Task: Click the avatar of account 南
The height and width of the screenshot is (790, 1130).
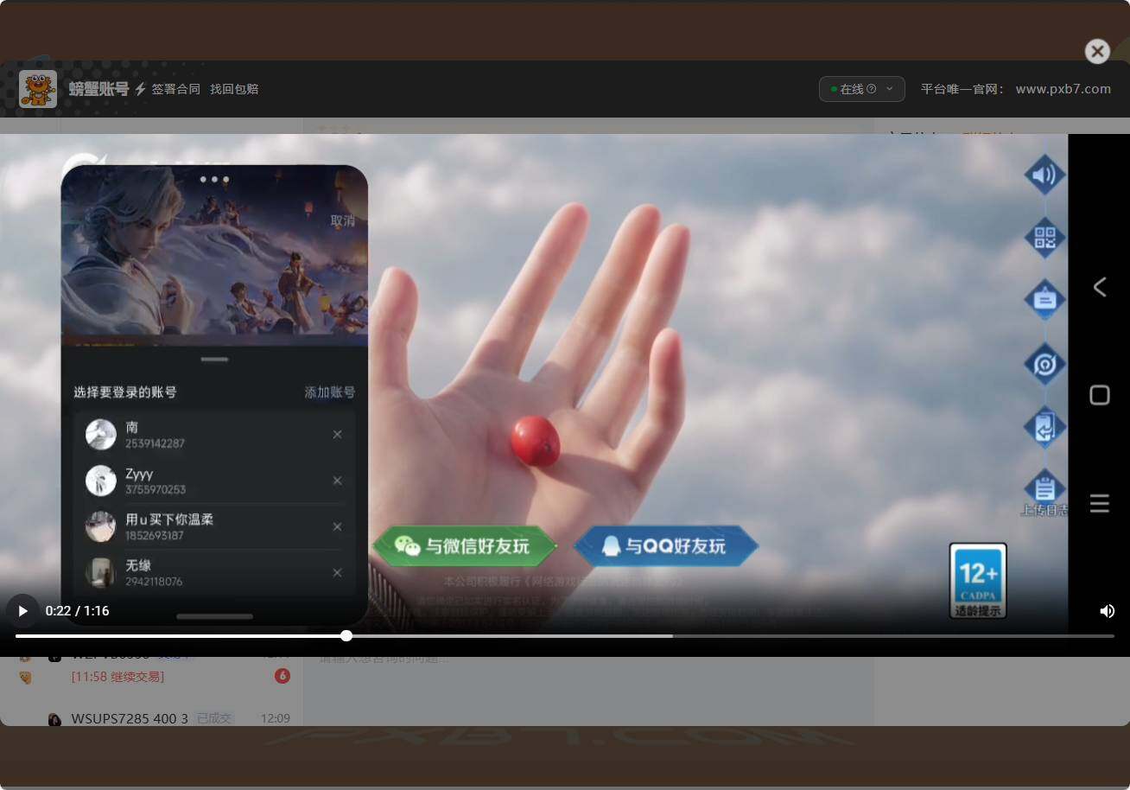Action: [101, 435]
